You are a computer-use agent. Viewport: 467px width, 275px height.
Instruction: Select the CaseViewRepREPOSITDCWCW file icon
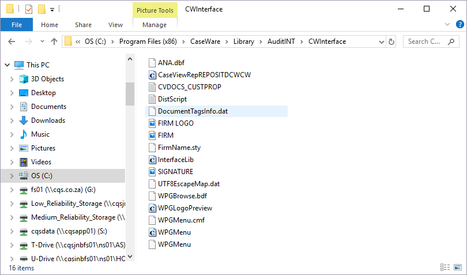coord(152,75)
